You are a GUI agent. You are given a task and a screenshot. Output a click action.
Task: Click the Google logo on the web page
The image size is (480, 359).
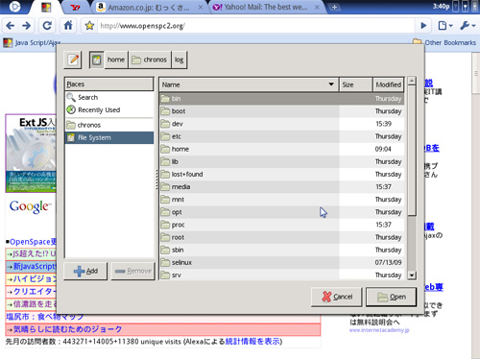point(30,207)
